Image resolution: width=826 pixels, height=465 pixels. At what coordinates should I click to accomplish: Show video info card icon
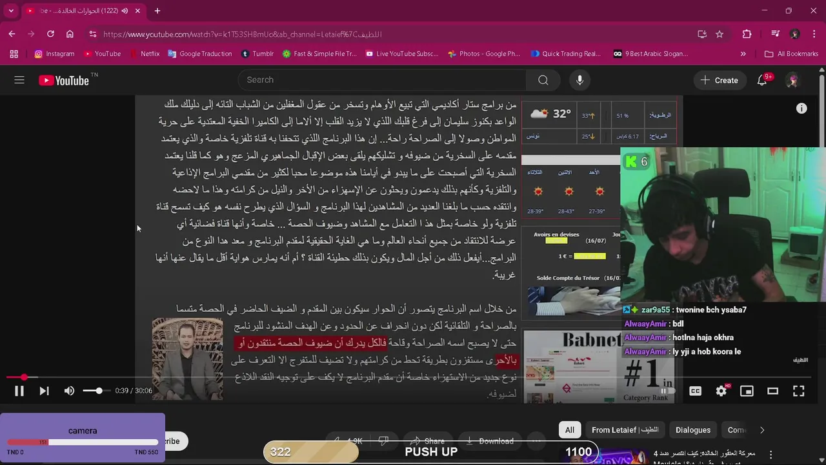[801, 108]
